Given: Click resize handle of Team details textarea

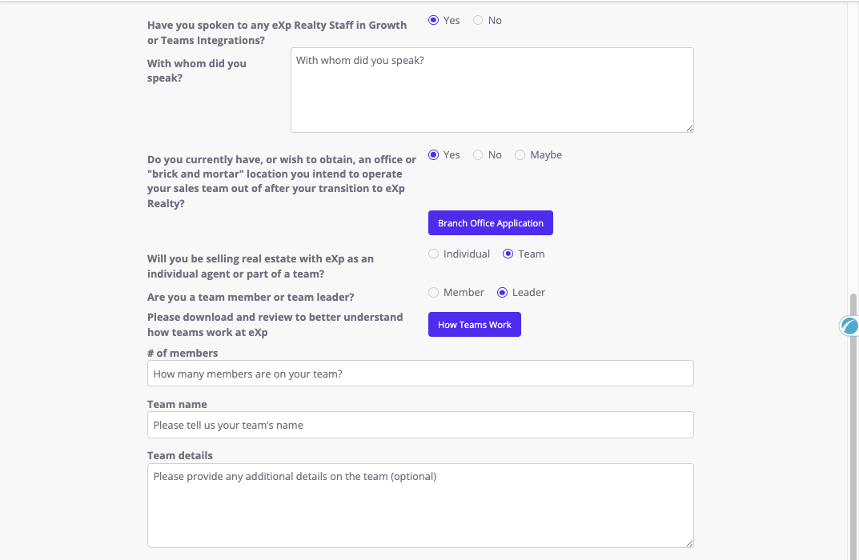Looking at the screenshot, I should point(689,543).
